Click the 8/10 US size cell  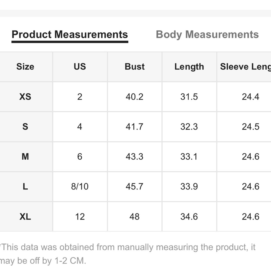[x=80, y=186]
